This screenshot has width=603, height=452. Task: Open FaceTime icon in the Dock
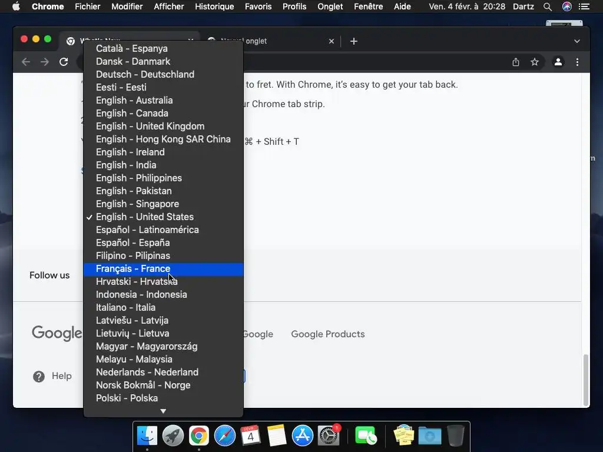pyautogui.click(x=366, y=436)
